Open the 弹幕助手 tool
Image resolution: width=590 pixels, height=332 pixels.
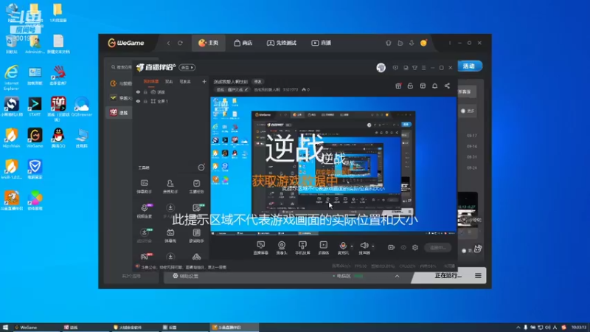[x=144, y=187]
